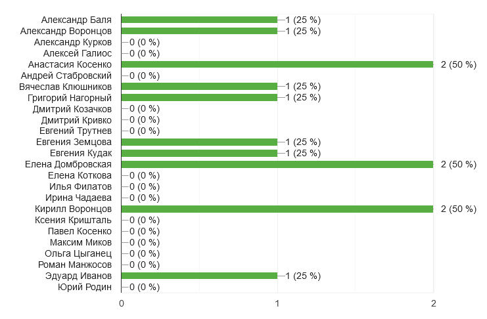This screenshot has height=319, width=487.
Task: Click the Алексей Галиос label
Action: [x=78, y=53]
